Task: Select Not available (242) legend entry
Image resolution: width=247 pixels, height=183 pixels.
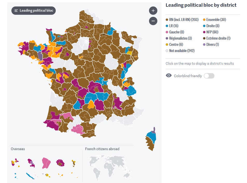Action: point(182,51)
